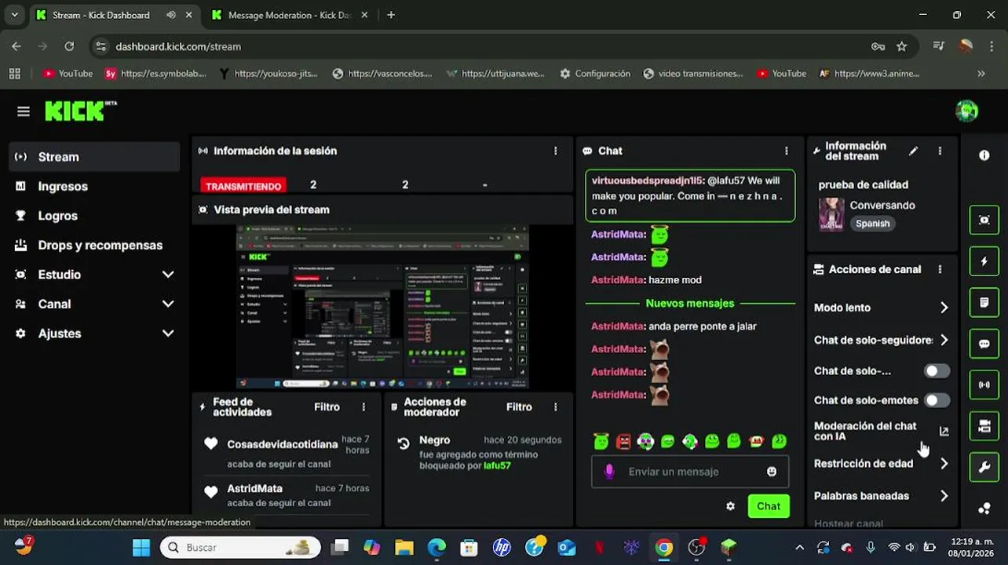This screenshot has width=1008, height=565.
Task: Click the stream preview capture icon in right sidebar
Action: (x=984, y=220)
